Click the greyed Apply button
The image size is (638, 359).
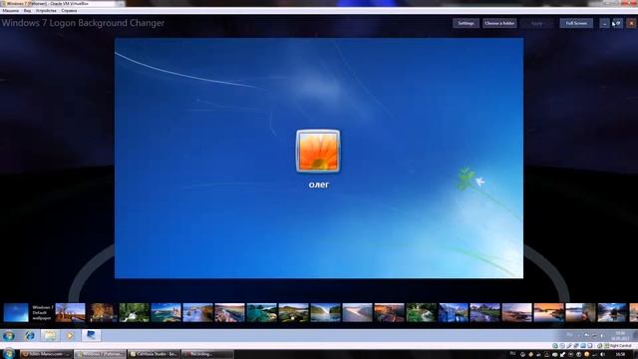pos(537,23)
